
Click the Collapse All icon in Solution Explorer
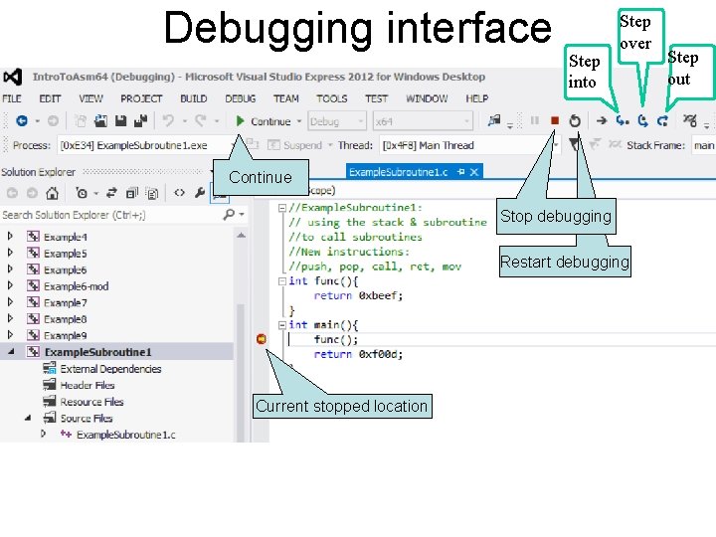click(132, 193)
